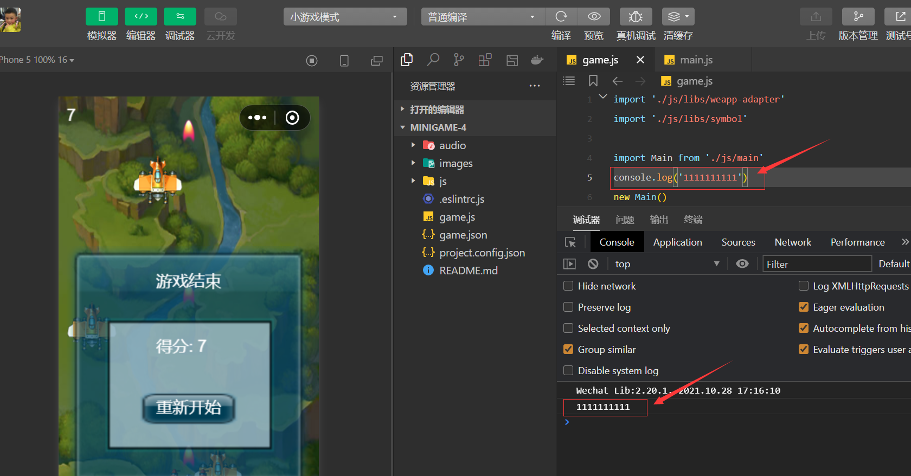The height and width of the screenshot is (476, 911).
Task: Open Resource Manager more options menu
Action: (535, 86)
